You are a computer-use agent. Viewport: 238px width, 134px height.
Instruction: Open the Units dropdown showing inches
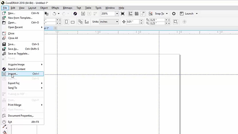tap(117, 22)
